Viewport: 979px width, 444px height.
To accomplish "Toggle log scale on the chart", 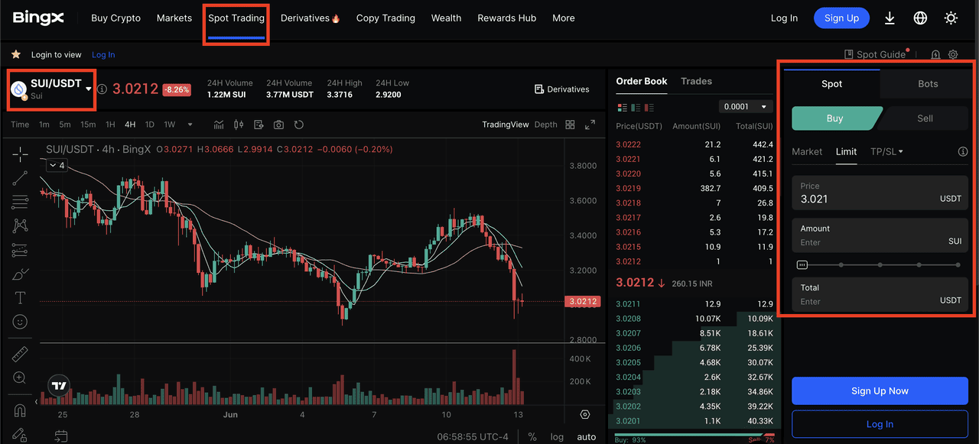I will (x=557, y=436).
